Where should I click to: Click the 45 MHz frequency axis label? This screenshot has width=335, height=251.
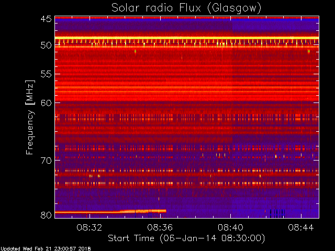click(x=46, y=19)
